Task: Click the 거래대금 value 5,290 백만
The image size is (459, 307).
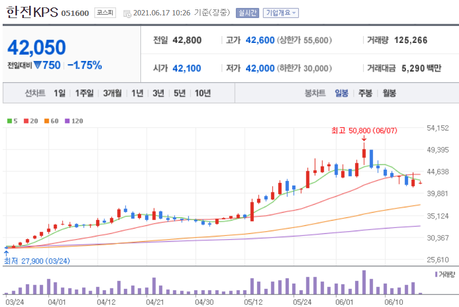Action: coord(421,68)
